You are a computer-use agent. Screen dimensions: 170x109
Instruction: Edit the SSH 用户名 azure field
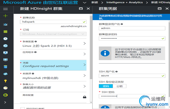pyautogui.click(x=132, y=76)
